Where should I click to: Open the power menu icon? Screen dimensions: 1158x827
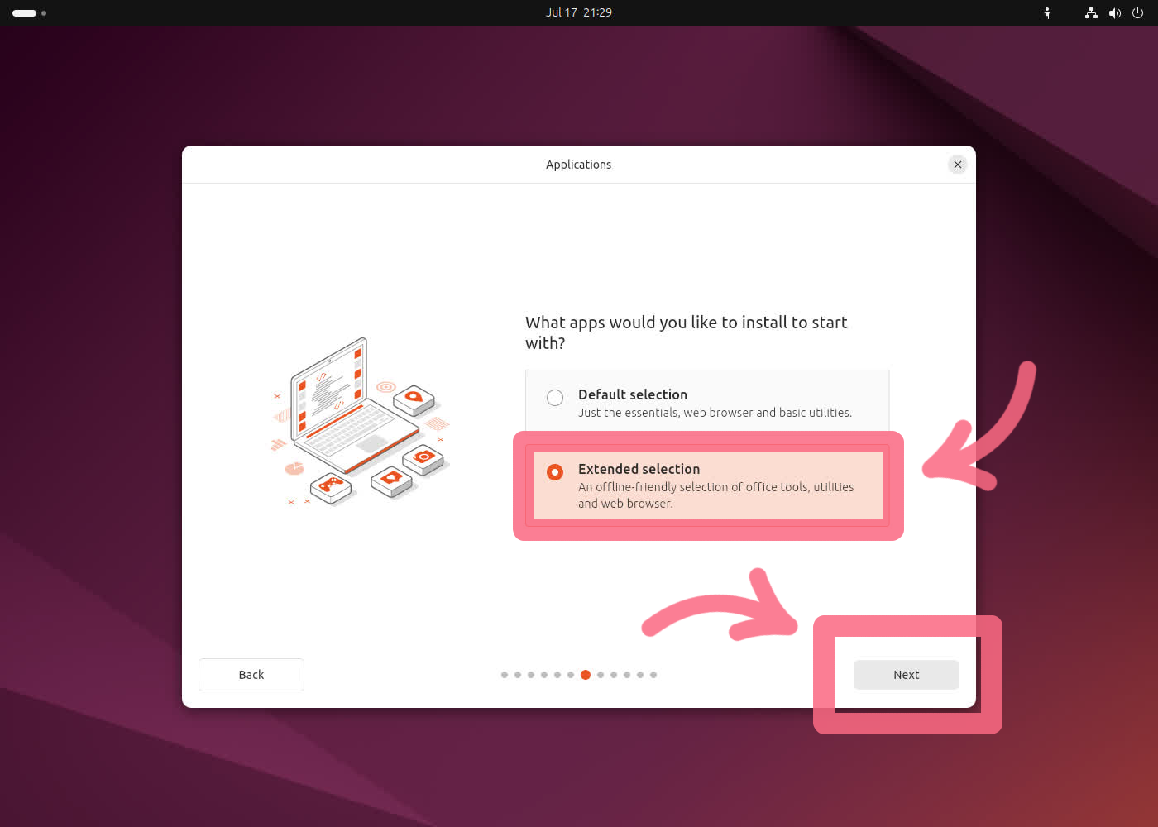click(x=1138, y=13)
